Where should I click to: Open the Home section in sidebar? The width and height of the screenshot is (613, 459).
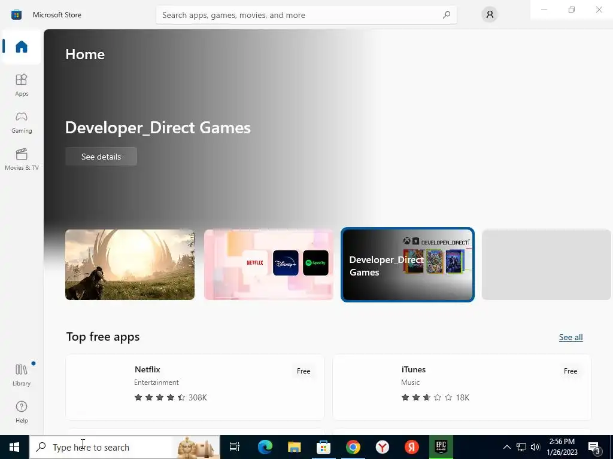point(22,47)
